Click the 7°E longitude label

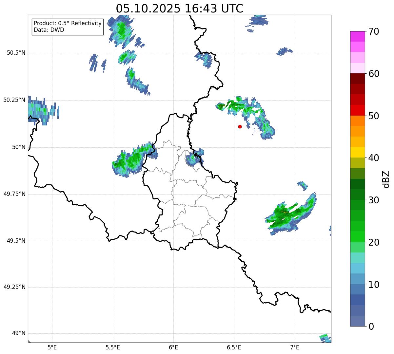pyautogui.click(x=295, y=347)
